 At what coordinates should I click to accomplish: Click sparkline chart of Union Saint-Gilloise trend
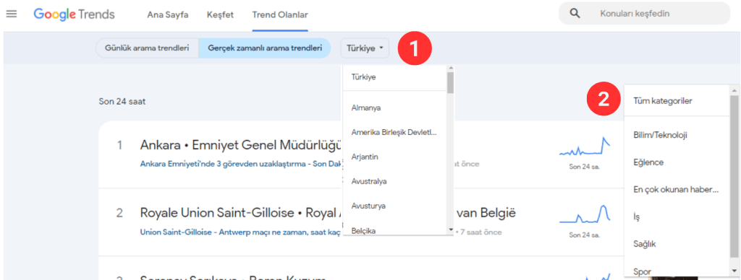585,214
